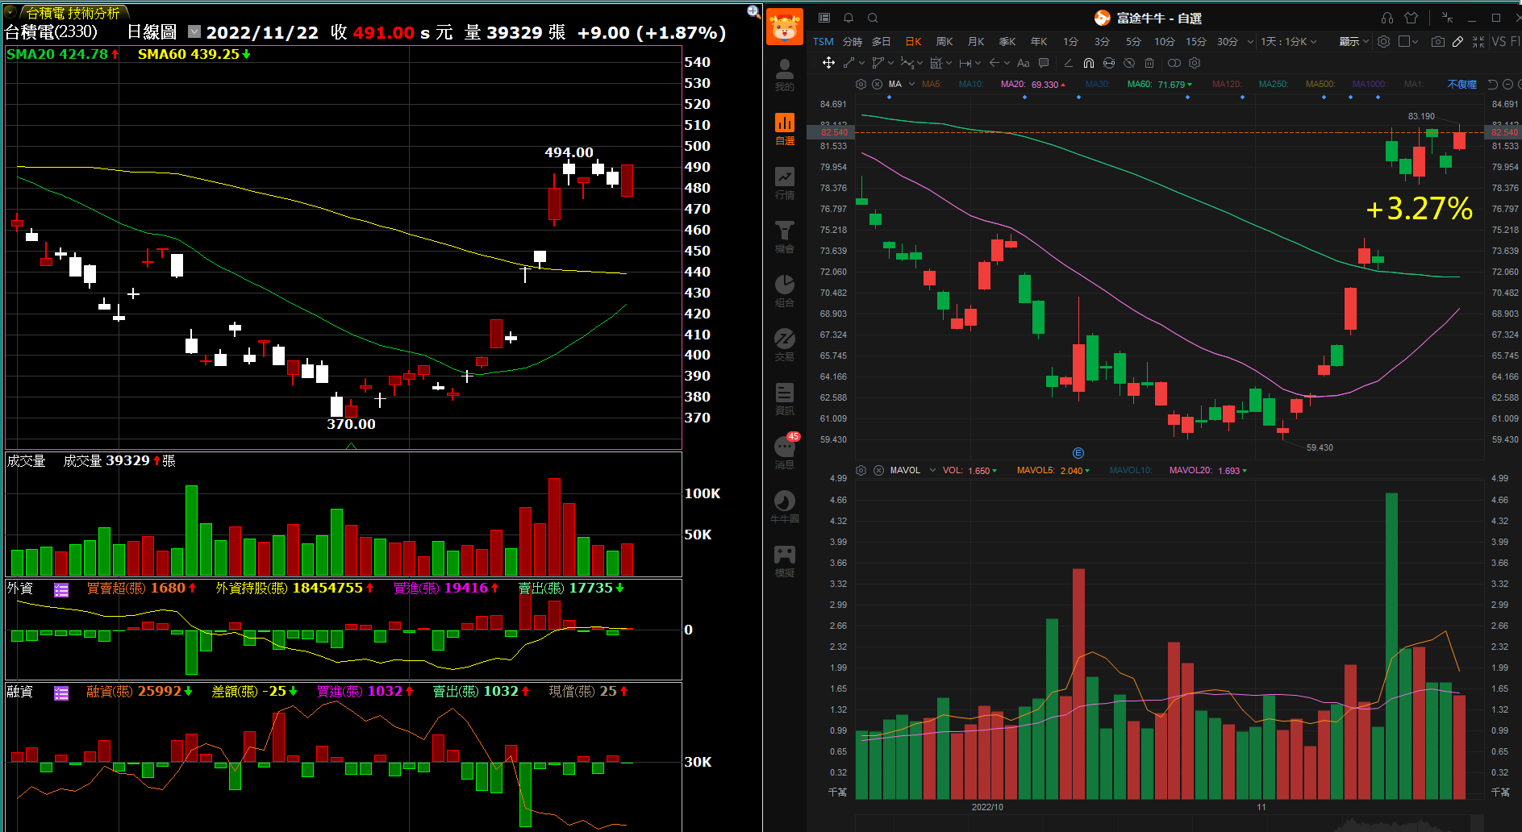Open the 資訊 news sidebar item

click(x=785, y=399)
